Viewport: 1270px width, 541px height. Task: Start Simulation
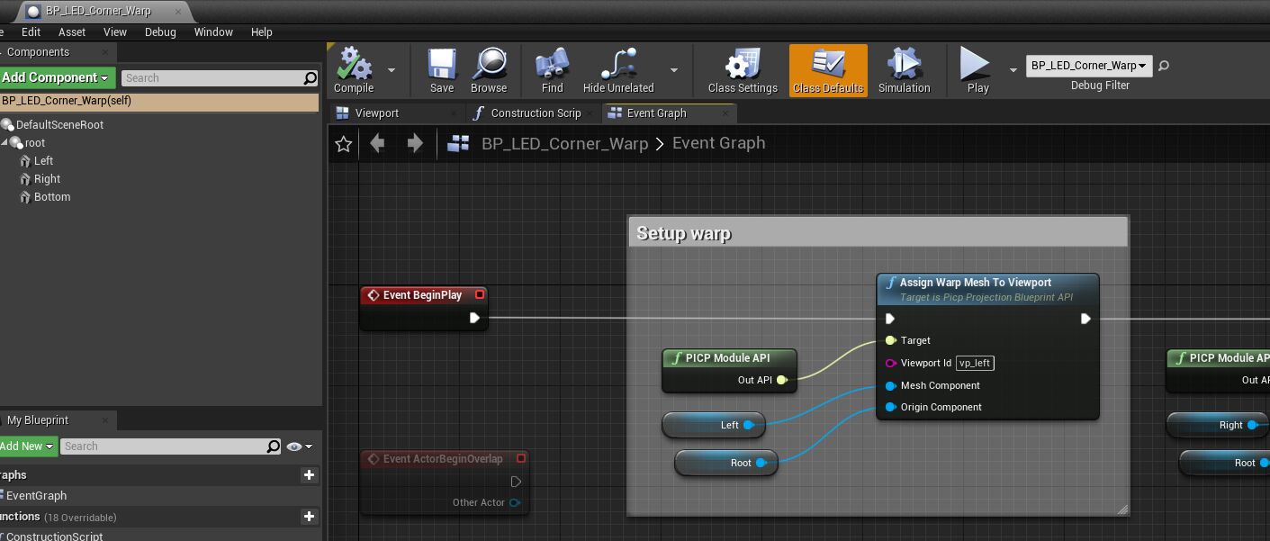(904, 70)
